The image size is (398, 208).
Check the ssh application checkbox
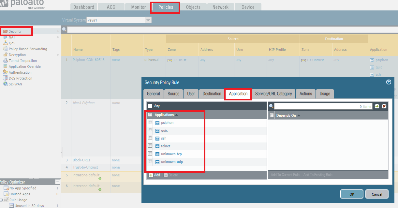150,138
